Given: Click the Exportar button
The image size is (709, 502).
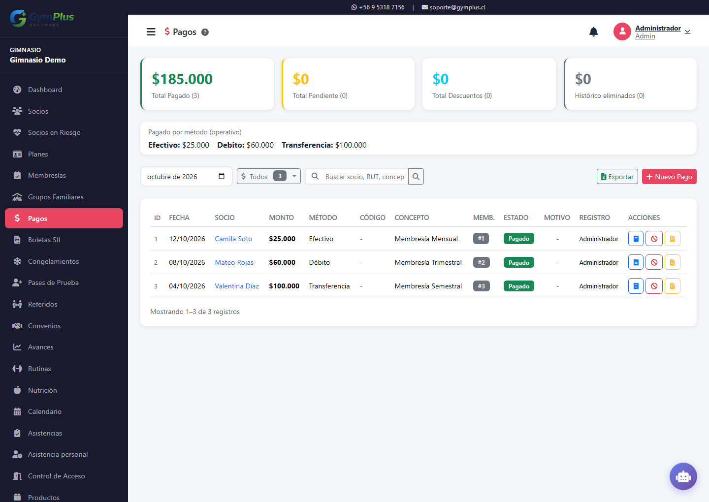Looking at the screenshot, I should click(617, 177).
